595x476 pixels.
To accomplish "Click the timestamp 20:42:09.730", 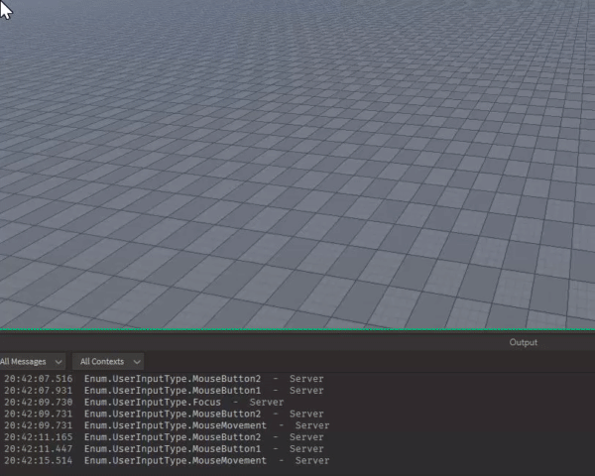I will [38, 403].
